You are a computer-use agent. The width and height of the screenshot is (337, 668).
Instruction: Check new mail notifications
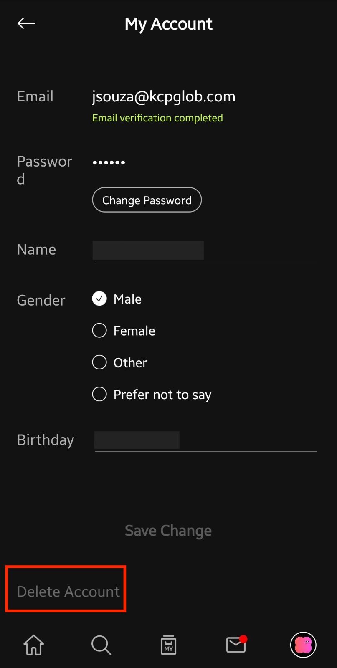(x=236, y=645)
